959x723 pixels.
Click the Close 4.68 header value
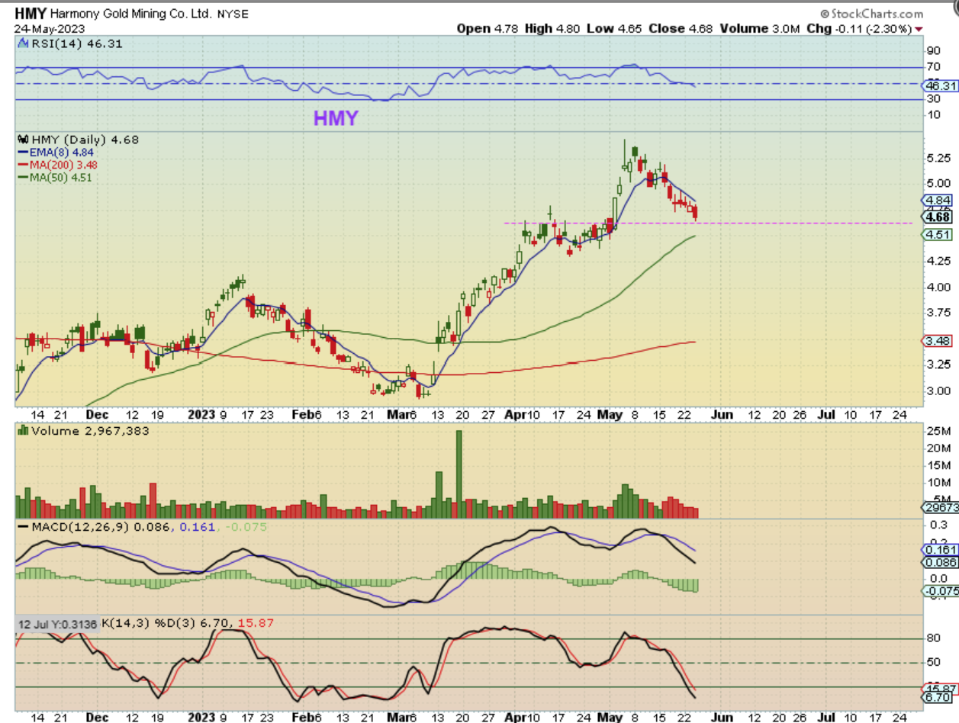(x=679, y=28)
